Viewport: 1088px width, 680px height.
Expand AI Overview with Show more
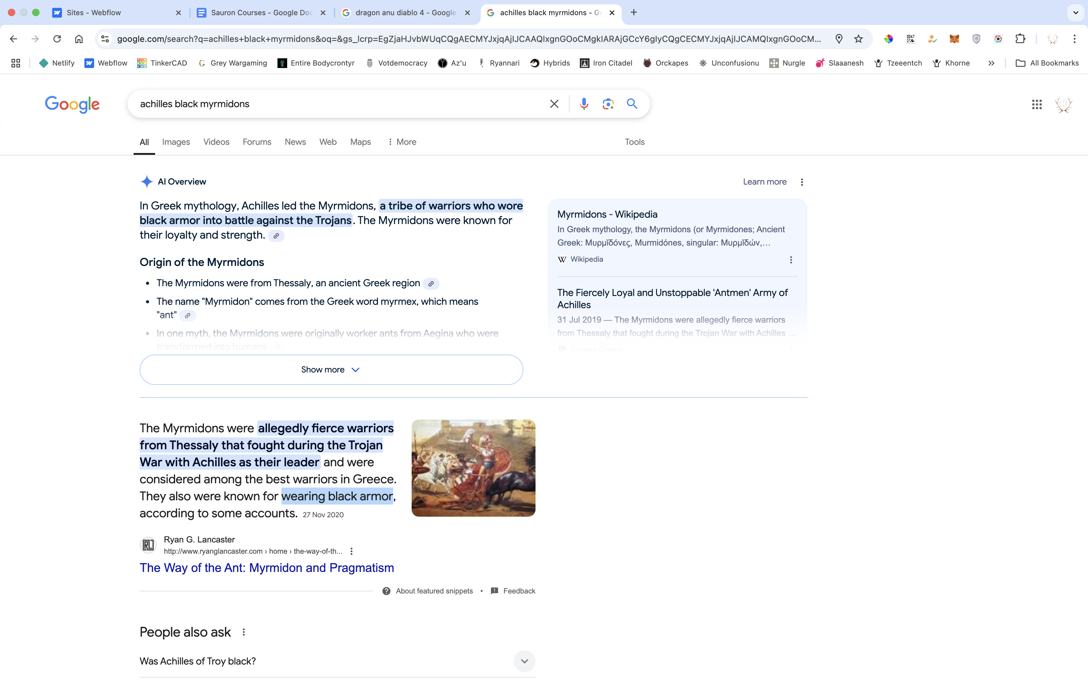pyautogui.click(x=331, y=370)
